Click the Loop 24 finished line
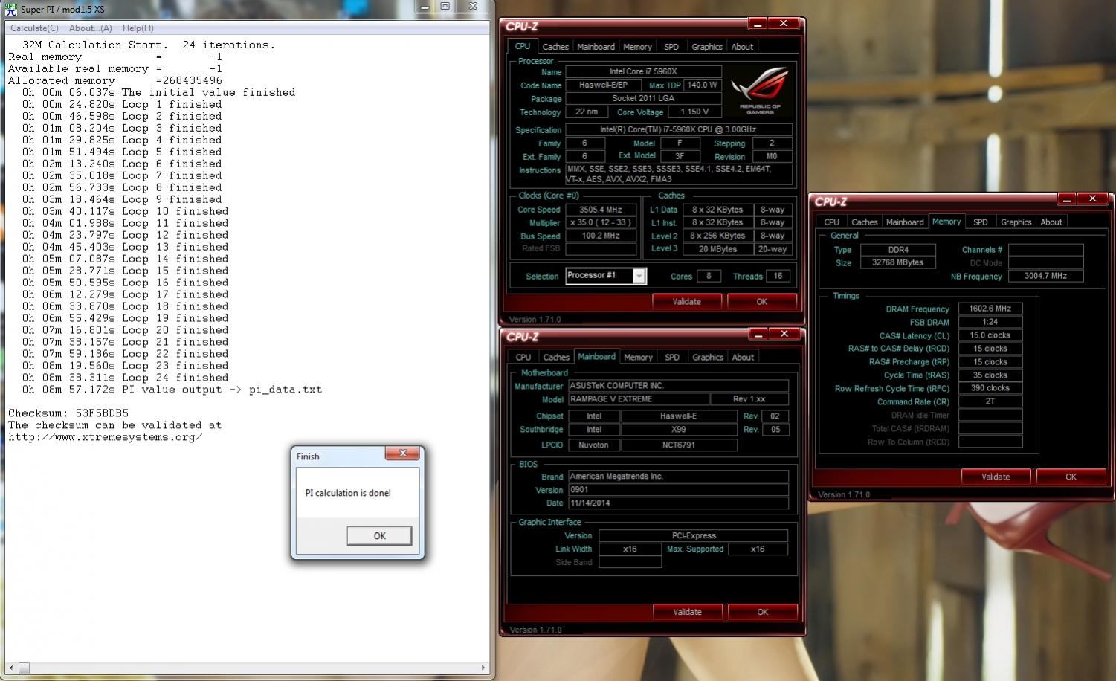1116x681 pixels. [125, 378]
